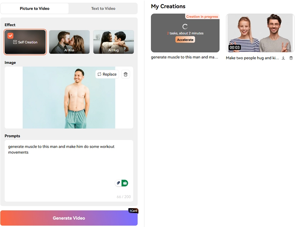Viewport: 308px width, 227px height.
Task: Switch to the Text to Video tab
Action: [x=103, y=8]
